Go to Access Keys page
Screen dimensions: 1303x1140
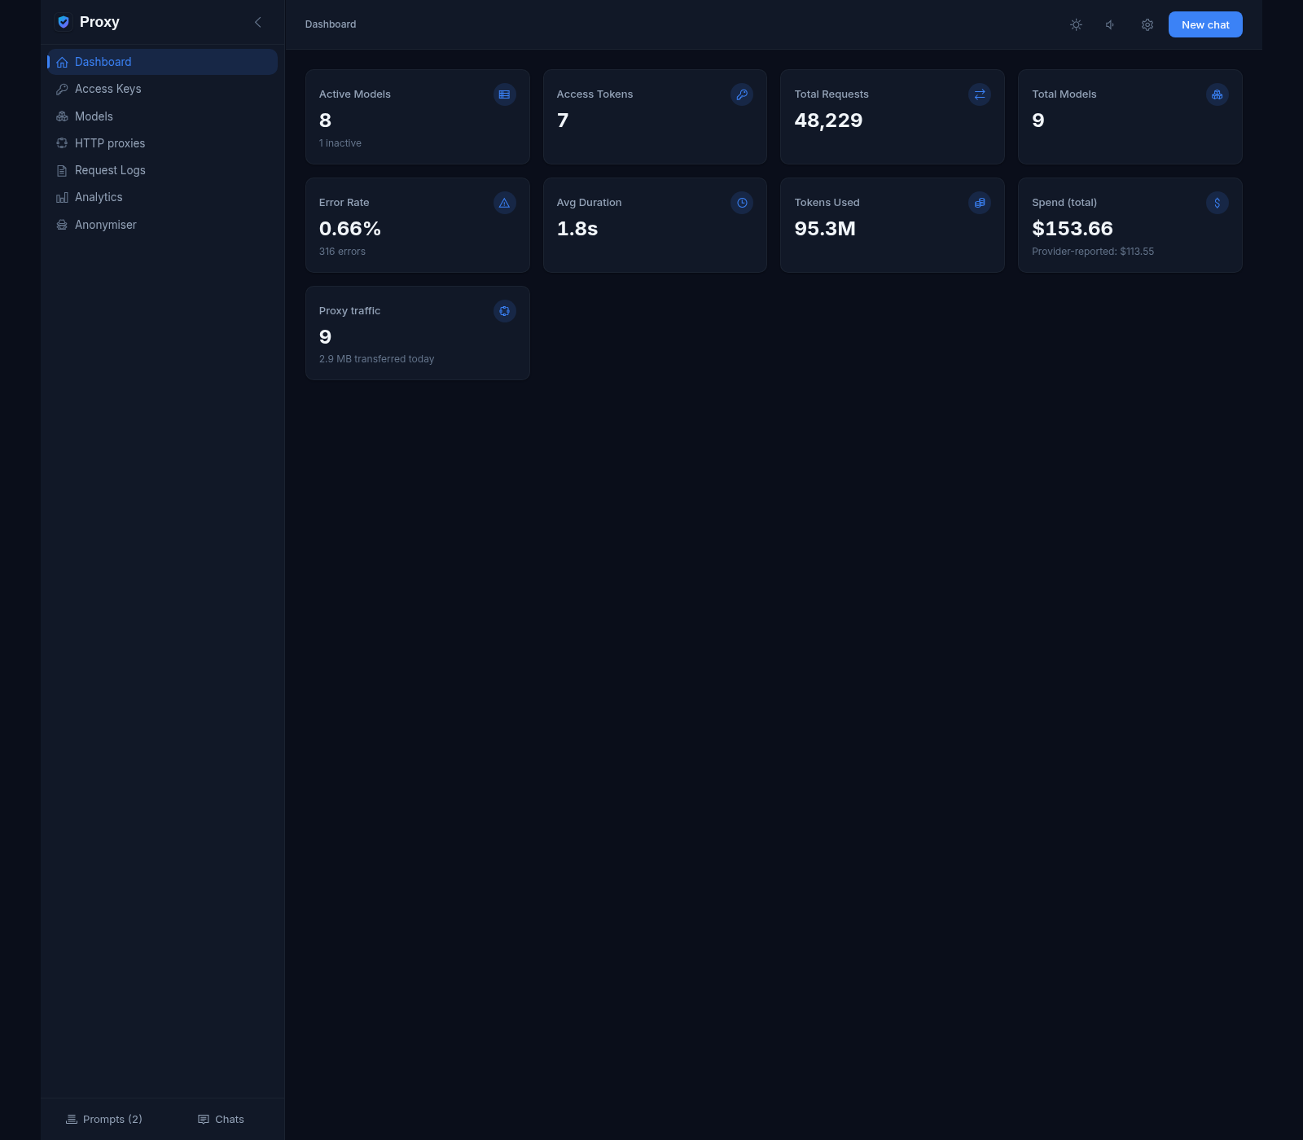(x=162, y=89)
